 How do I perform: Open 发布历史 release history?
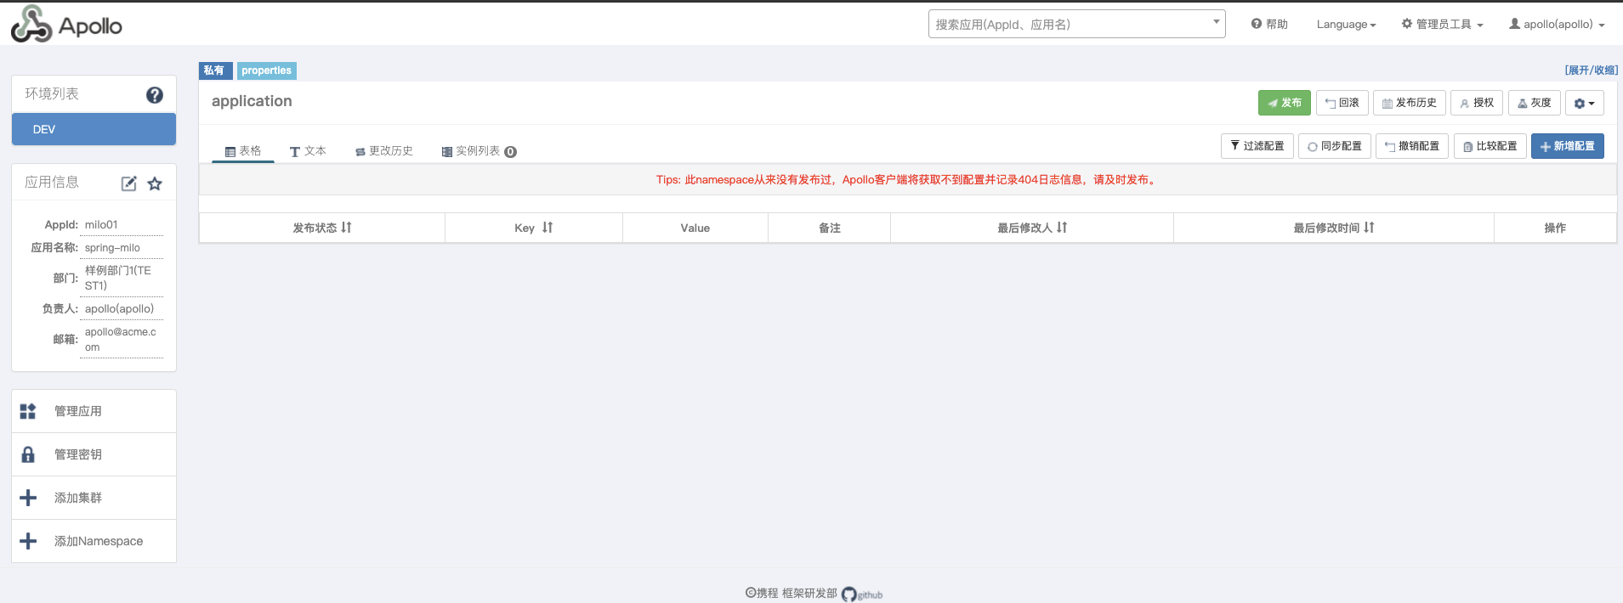[1410, 103]
